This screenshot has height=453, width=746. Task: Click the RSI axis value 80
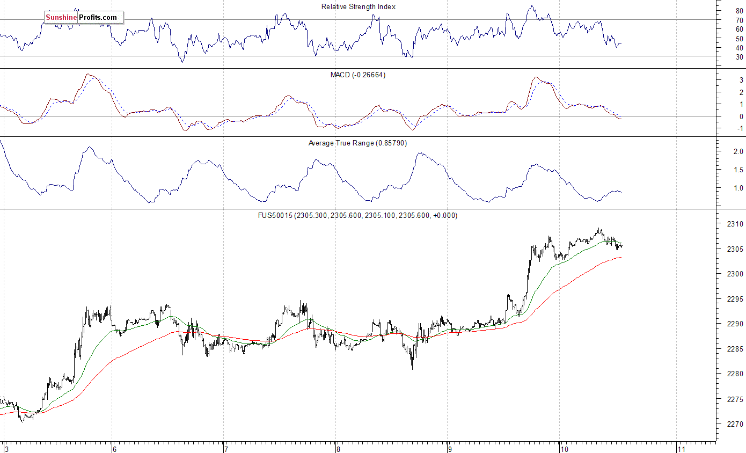pos(740,11)
